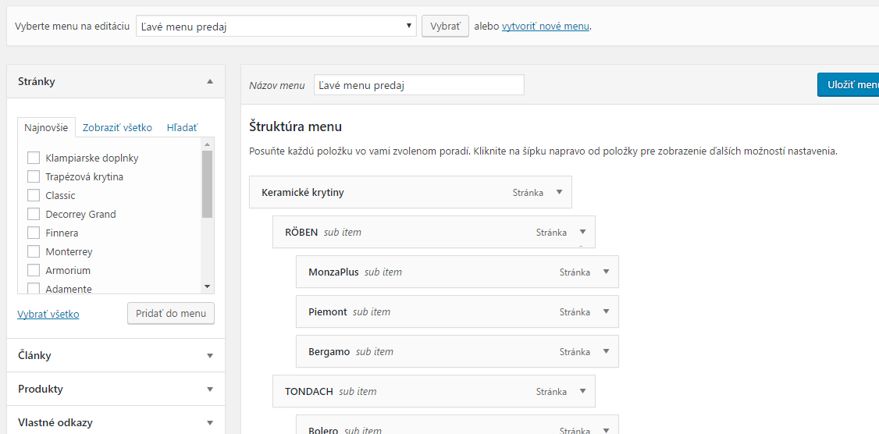Open Bergamo item settings arrow
879x434 pixels.
point(606,351)
